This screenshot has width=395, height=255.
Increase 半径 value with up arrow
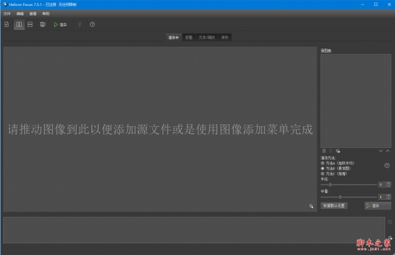click(x=388, y=183)
